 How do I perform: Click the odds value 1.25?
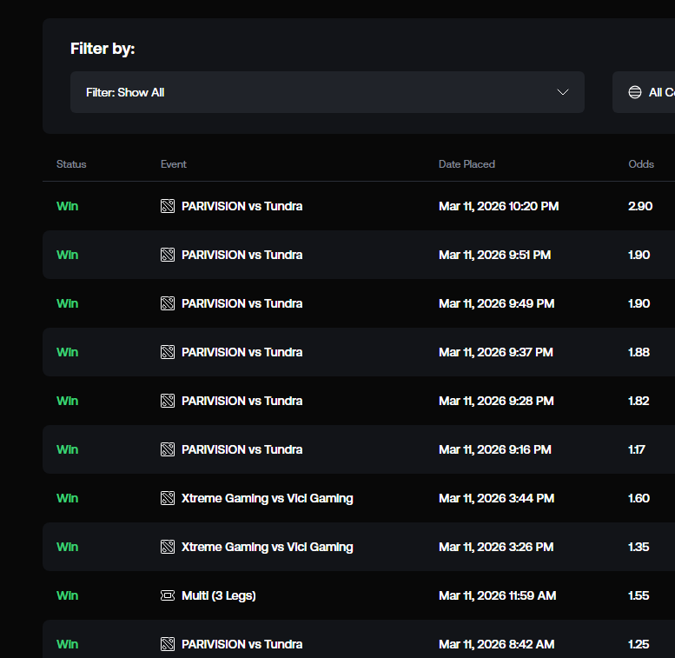tap(639, 644)
